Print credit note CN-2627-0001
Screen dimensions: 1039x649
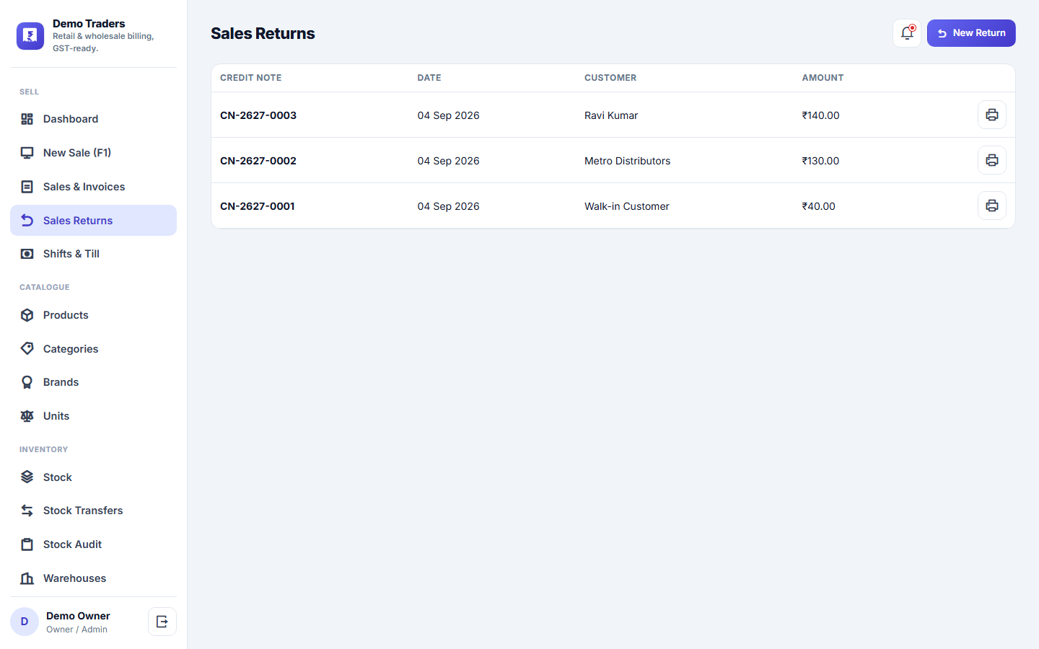coord(992,206)
